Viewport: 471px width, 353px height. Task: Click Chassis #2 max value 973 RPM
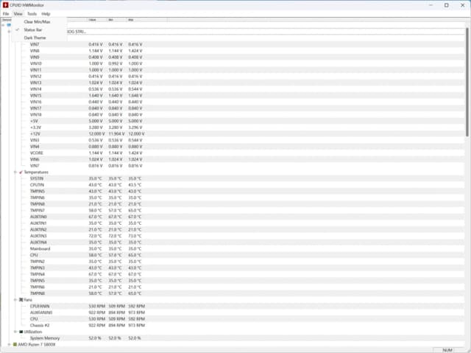[x=137, y=325]
